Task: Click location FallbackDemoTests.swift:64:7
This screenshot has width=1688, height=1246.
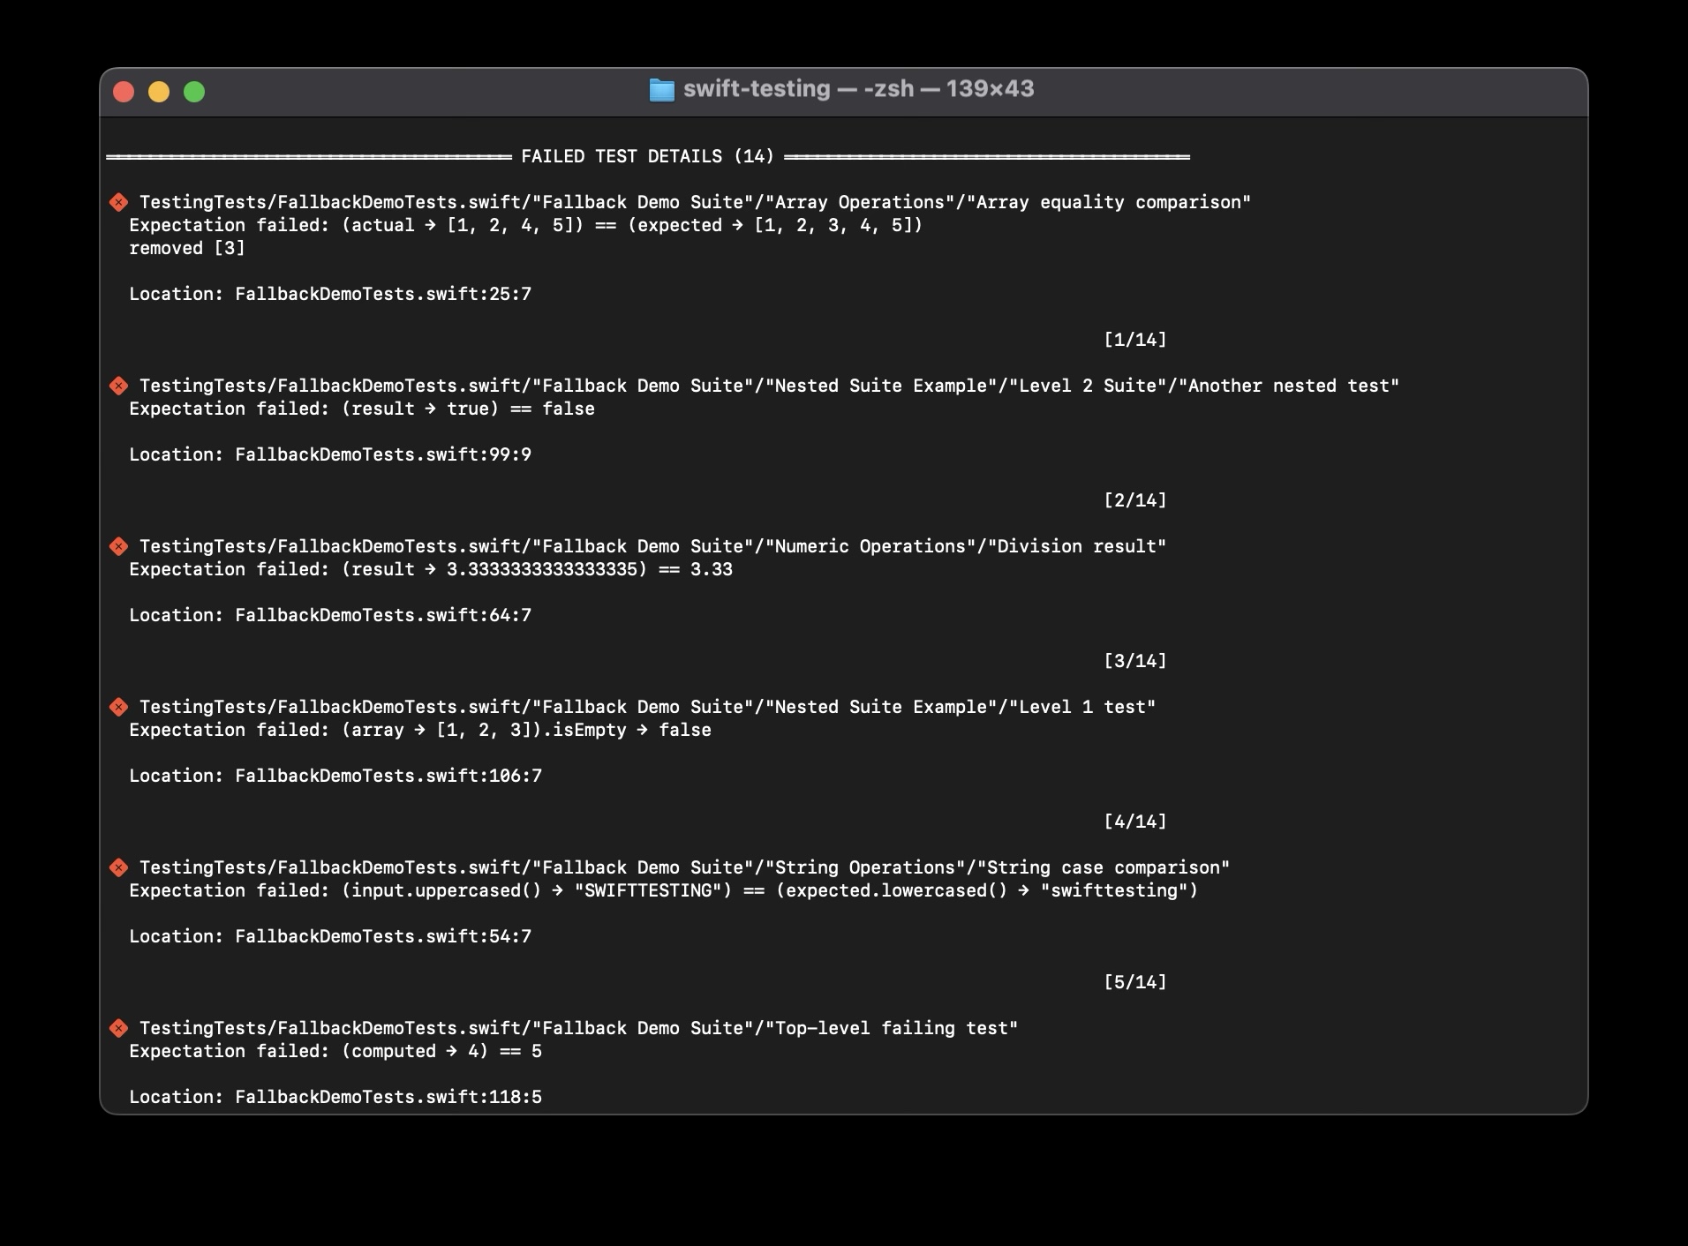Action: 382,616
